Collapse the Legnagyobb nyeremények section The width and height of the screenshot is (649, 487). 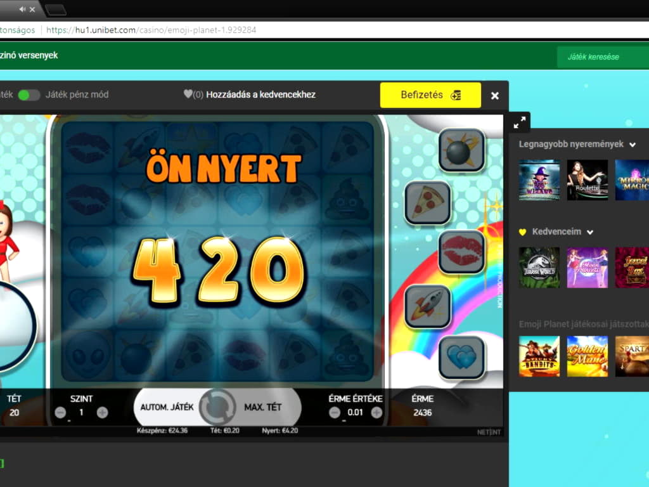click(x=633, y=145)
